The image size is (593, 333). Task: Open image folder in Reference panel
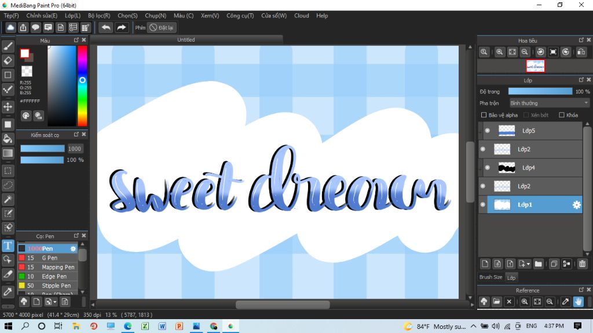496,302
